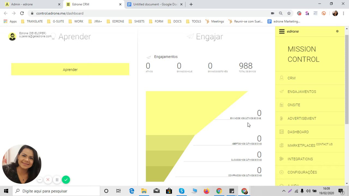Click the camera icon in the address bar
Viewport: 349px width, 196px height.
(x=272, y=13)
